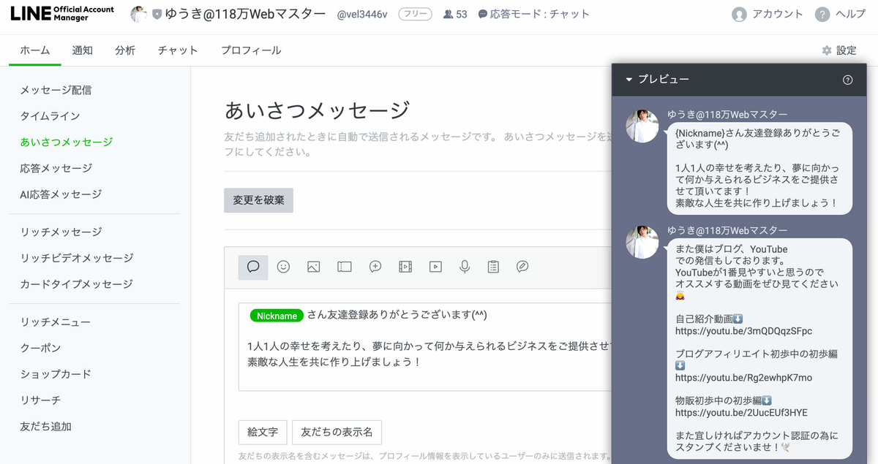Open the preview help question icon
Viewport: 878px width, 464px height.
click(x=848, y=80)
